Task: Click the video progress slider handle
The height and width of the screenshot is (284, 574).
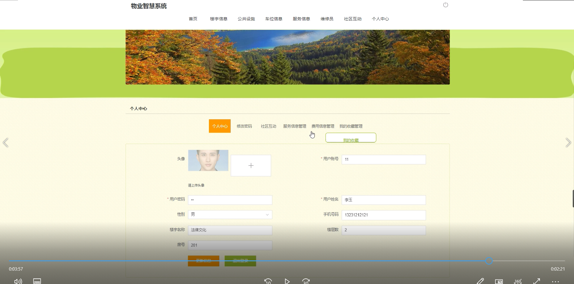Action: click(489, 261)
